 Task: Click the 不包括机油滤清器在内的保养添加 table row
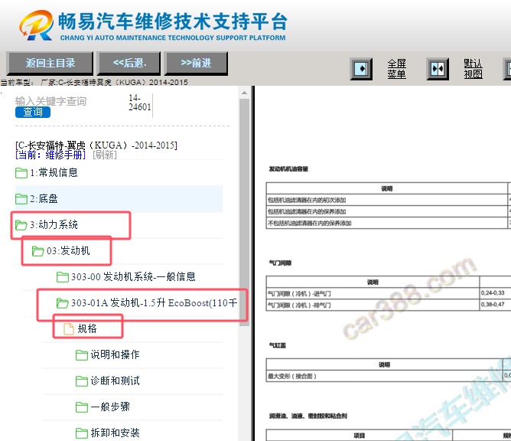[389, 223]
